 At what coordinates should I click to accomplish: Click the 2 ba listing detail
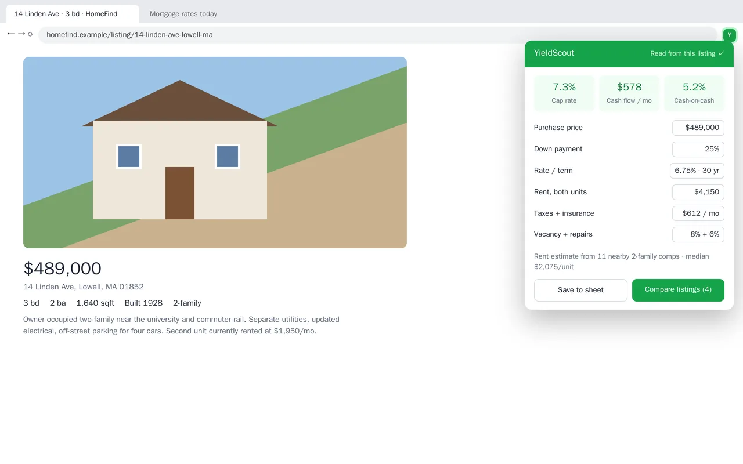58,303
